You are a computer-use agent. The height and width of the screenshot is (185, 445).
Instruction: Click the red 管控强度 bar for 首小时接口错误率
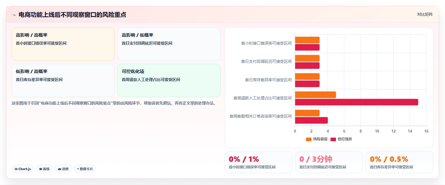pyautogui.click(x=307, y=47)
